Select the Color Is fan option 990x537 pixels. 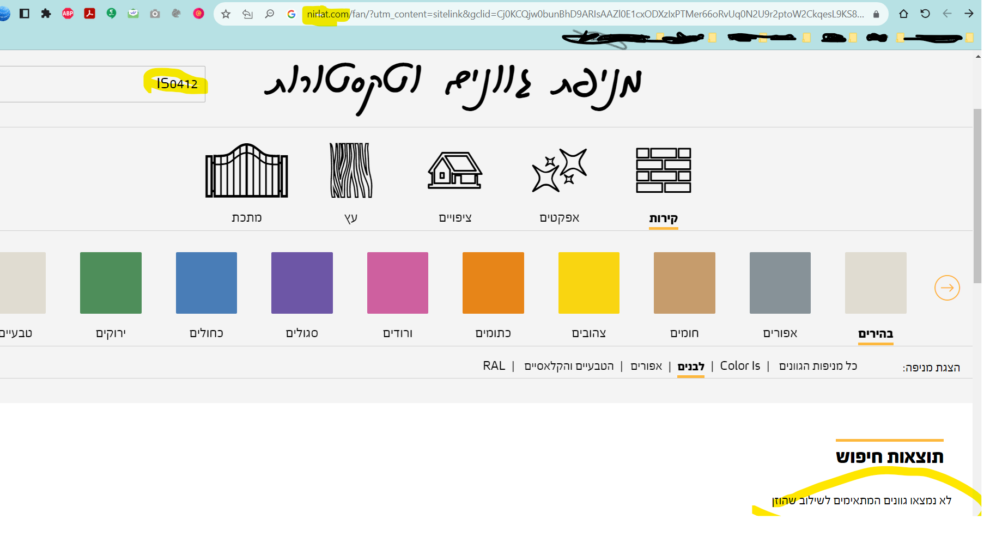tap(739, 365)
